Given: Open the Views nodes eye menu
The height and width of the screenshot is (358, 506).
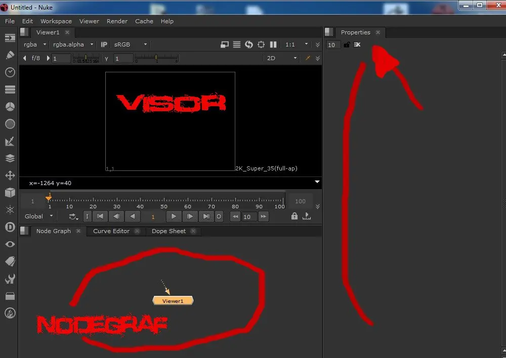Looking at the screenshot, I should [10, 244].
